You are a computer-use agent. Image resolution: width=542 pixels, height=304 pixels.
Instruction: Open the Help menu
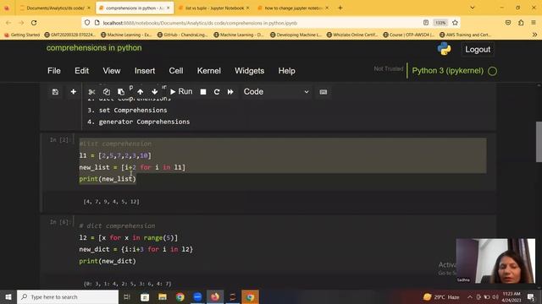coord(286,71)
